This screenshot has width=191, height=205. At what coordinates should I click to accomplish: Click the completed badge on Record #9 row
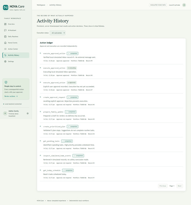coord(72,53)
